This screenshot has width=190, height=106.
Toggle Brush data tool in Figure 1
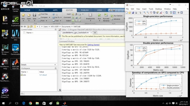pos(161,13)
